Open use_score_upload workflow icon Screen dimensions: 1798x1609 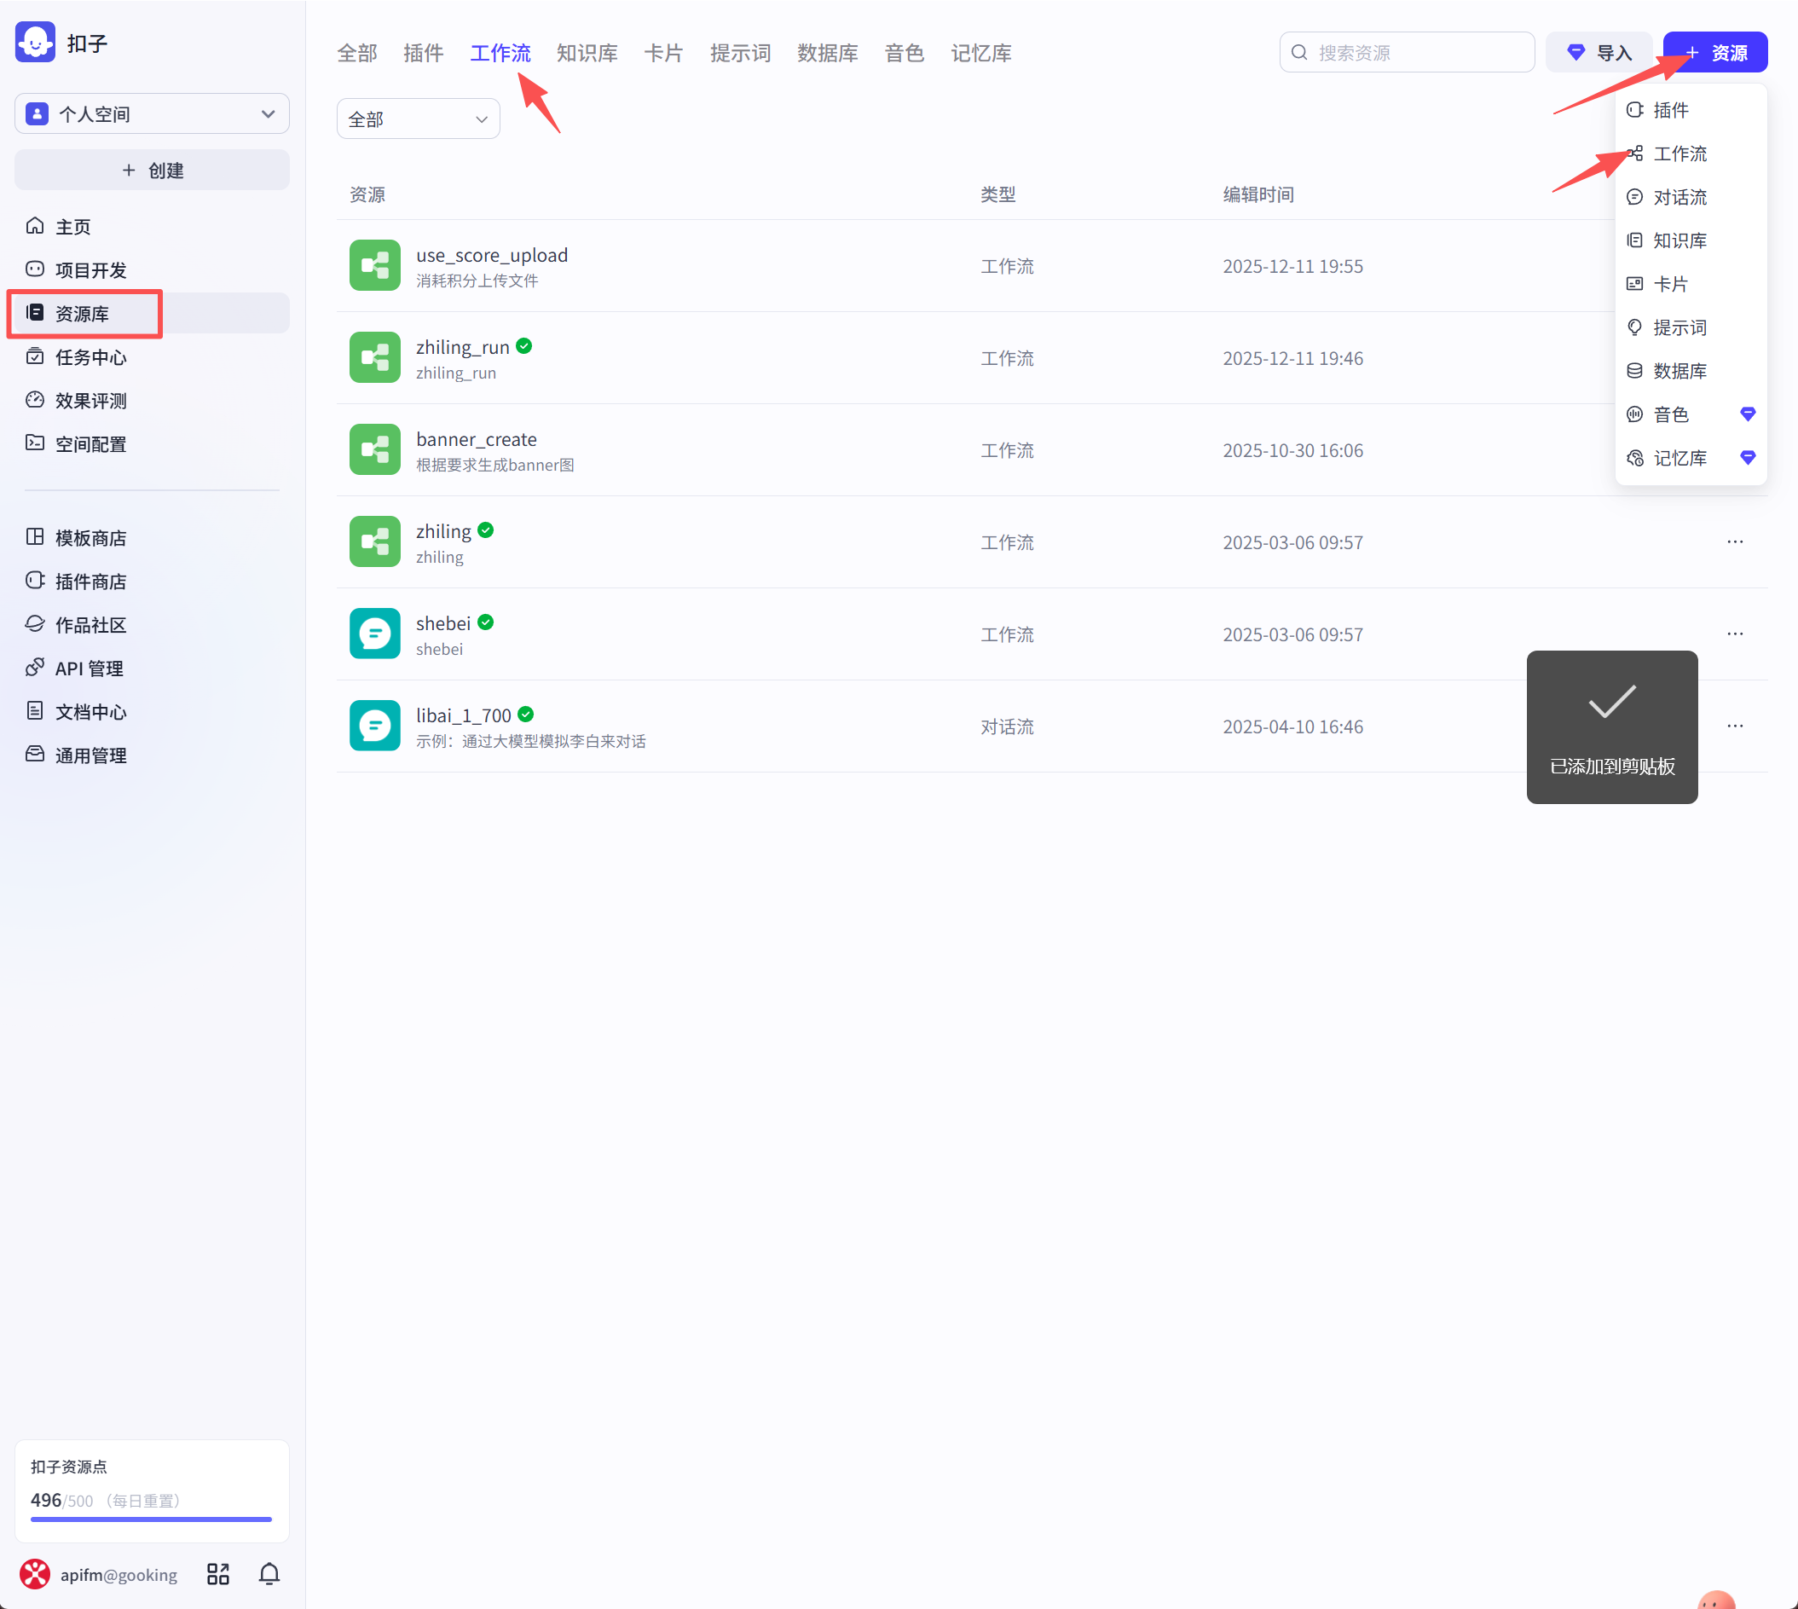point(375,265)
